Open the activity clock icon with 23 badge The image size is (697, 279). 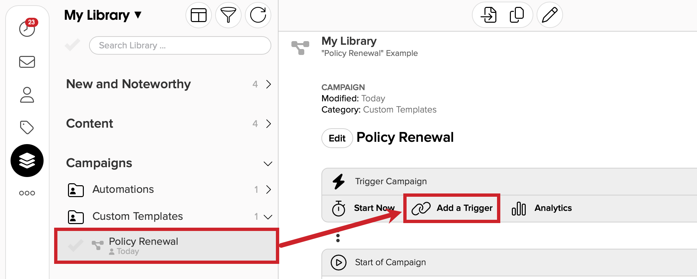click(x=27, y=28)
